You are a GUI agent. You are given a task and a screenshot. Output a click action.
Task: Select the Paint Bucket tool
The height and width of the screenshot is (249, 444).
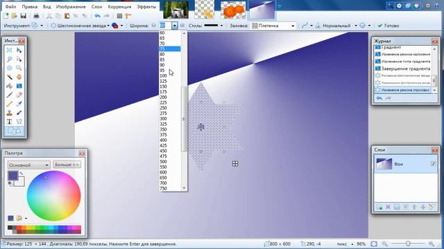tap(10, 86)
